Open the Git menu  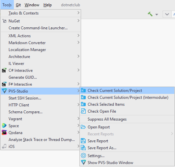point(18,5)
